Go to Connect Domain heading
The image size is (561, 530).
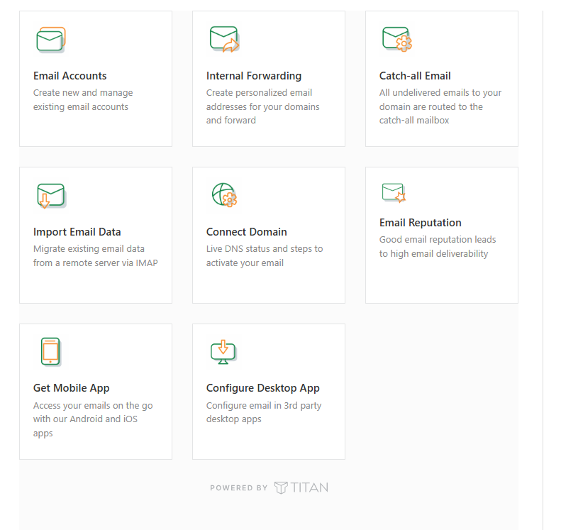click(x=247, y=232)
